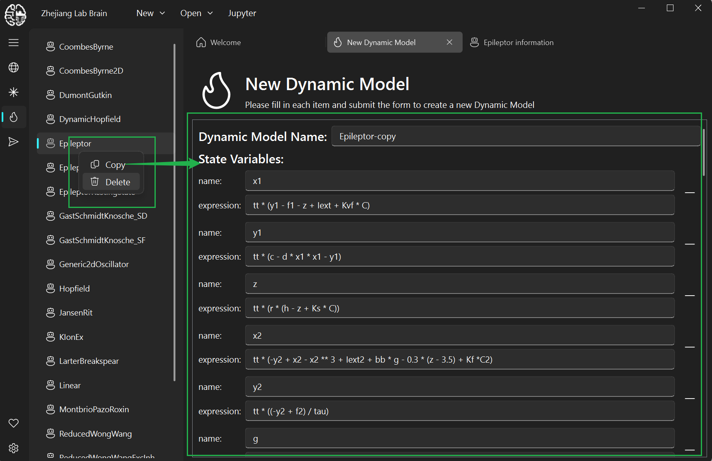Click the Copy icon in context menu
The height and width of the screenshot is (461, 712).
pyautogui.click(x=95, y=164)
